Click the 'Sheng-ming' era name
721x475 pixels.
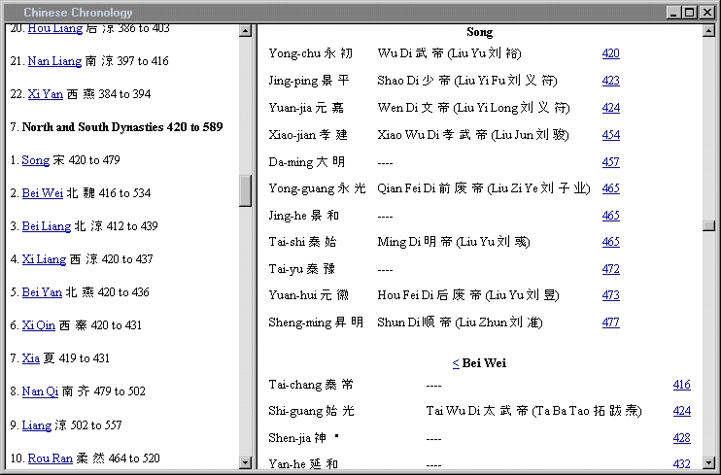click(x=300, y=322)
